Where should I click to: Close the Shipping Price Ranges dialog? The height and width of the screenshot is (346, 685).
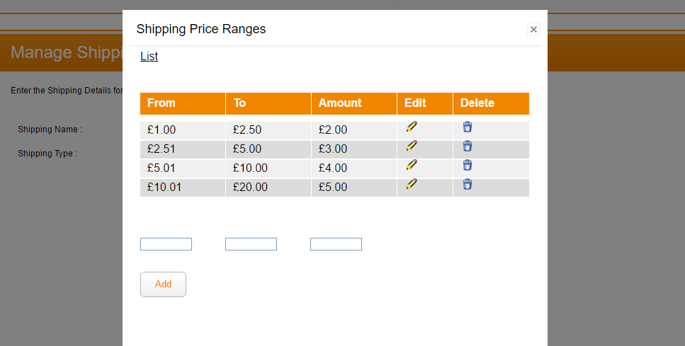[x=533, y=29]
